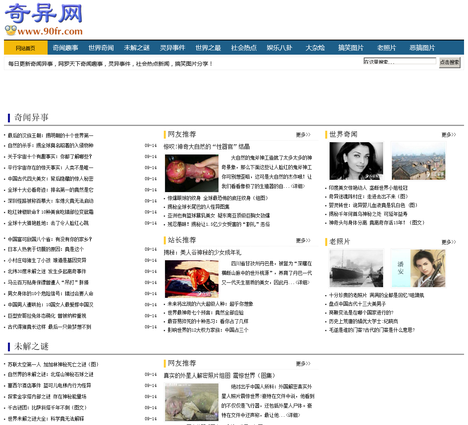Open article 惊爆眼球的纹身
The image size is (468, 425).
click(x=218, y=198)
